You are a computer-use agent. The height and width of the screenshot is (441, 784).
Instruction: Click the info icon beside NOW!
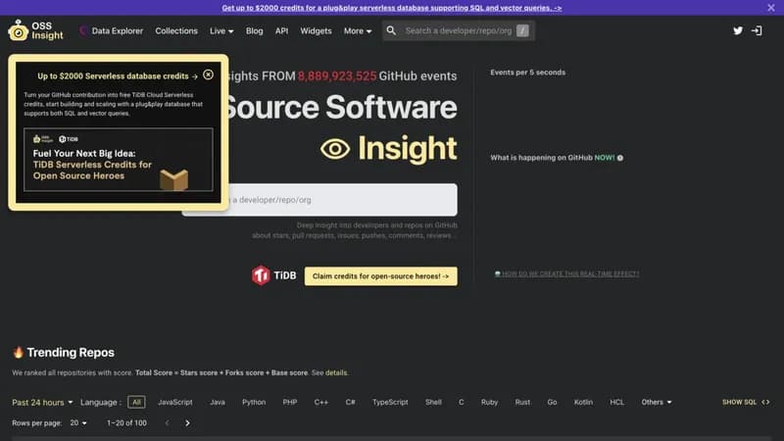pos(620,158)
